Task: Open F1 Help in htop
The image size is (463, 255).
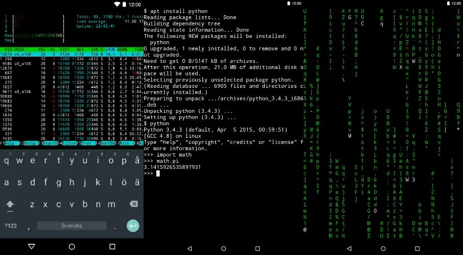Action: (9, 143)
